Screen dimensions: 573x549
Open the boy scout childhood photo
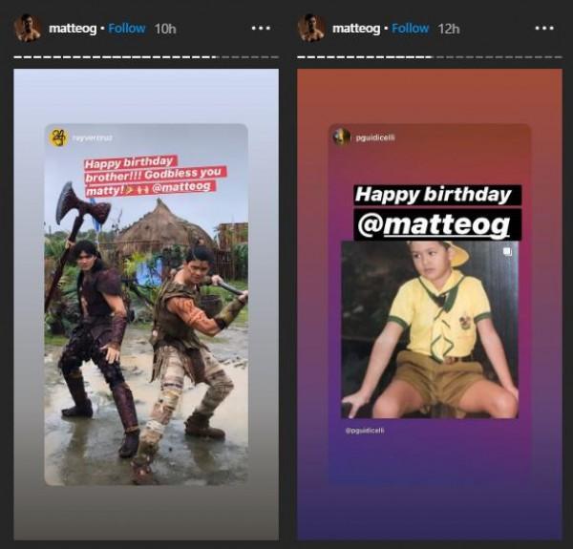point(430,329)
